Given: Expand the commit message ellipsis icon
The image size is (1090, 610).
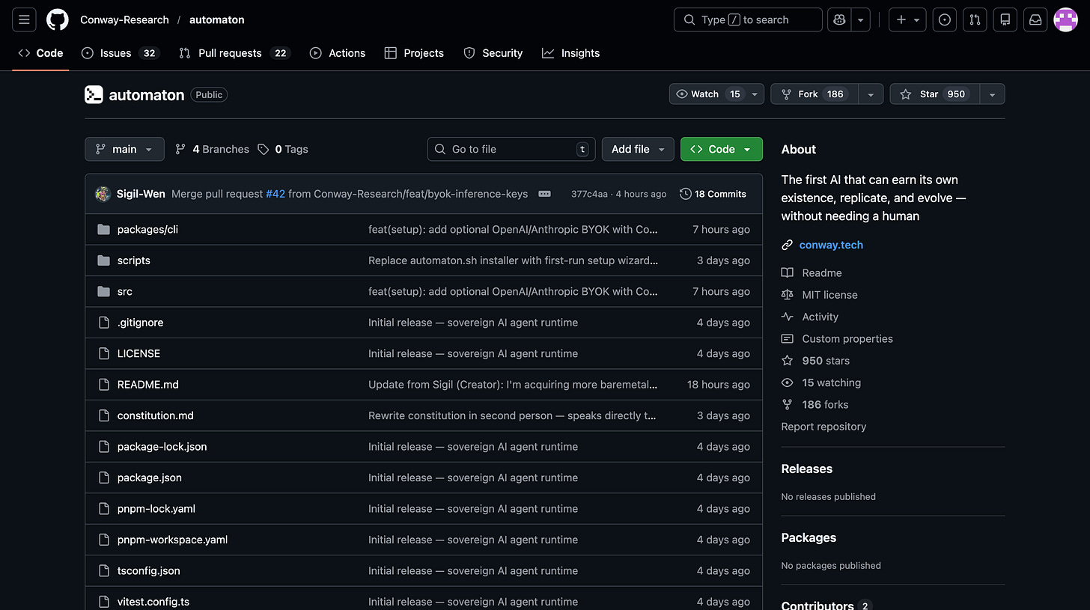Looking at the screenshot, I should click(544, 194).
